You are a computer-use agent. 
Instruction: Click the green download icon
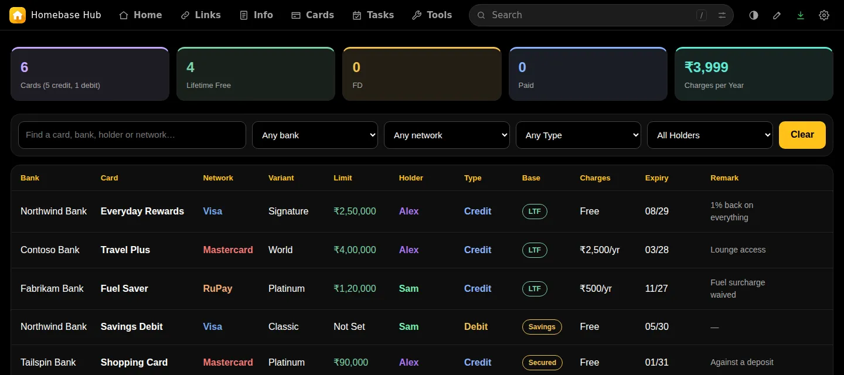(x=801, y=15)
